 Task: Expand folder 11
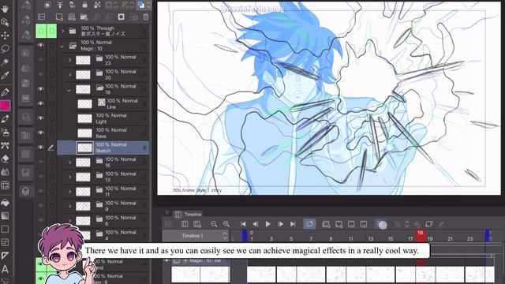click(x=69, y=192)
